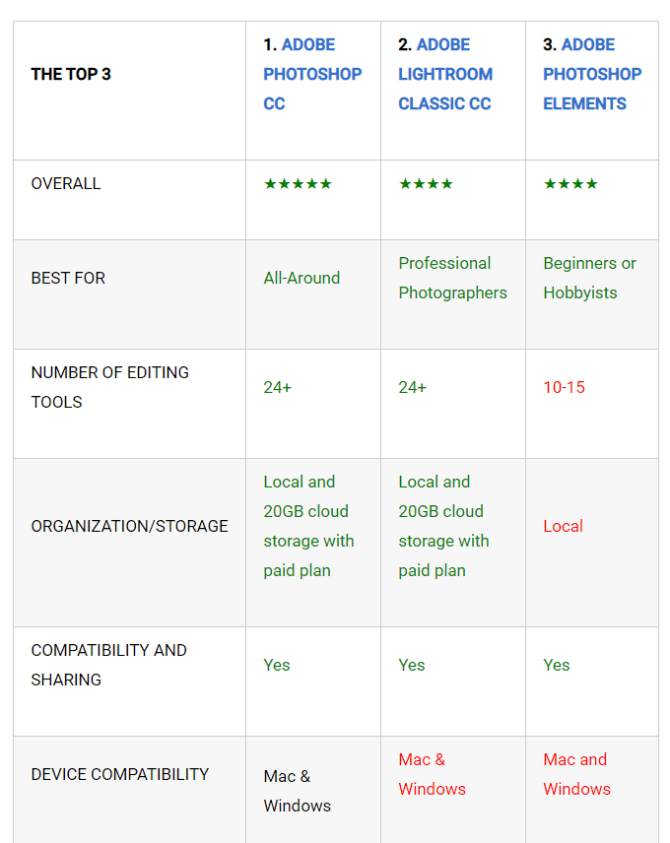Open the Adobe Photoshop Elements link
The width and height of the screenshot is (670, 843).
(x=592, y=74)
